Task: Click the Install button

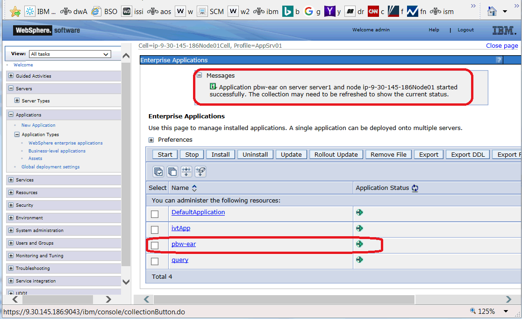Action: pos(221,155)
